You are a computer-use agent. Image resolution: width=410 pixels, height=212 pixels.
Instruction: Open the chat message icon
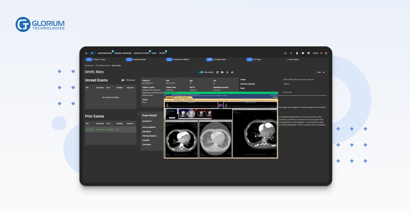tap(309, 53)
